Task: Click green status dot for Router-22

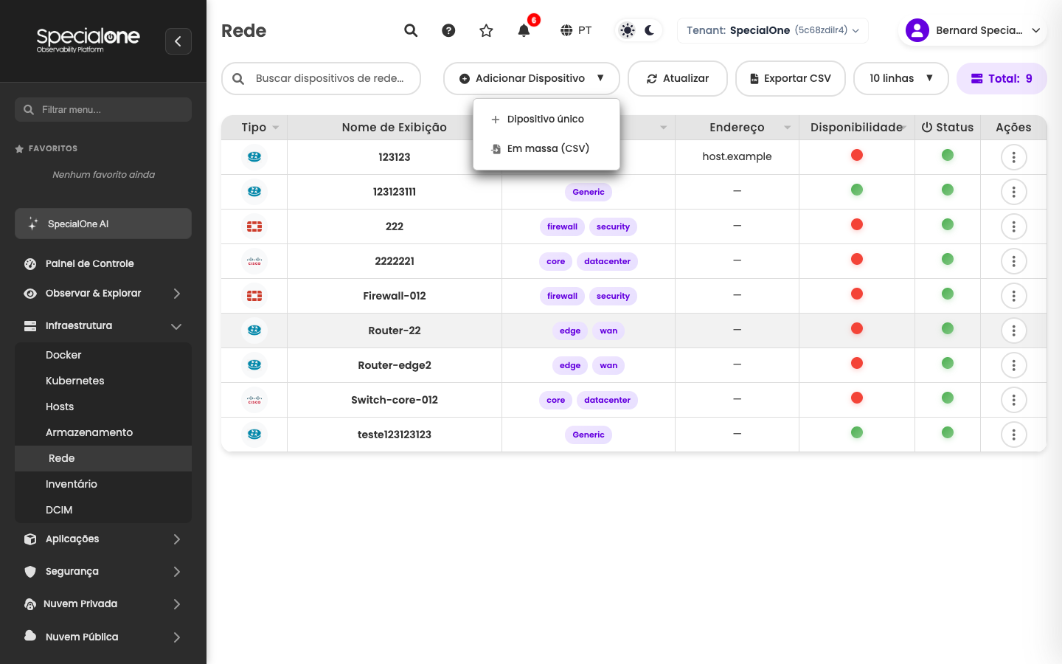Action: [948, 328]
